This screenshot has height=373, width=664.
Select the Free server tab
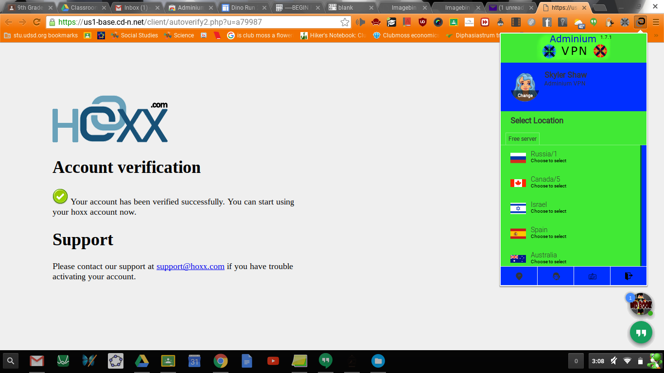tap(523, 139)
